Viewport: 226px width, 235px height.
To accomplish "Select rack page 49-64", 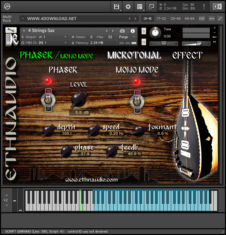I will point(189,19).
